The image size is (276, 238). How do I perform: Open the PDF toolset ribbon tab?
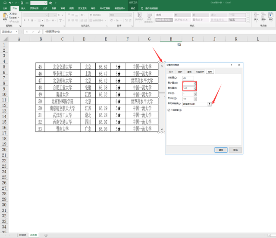(105, 9)
